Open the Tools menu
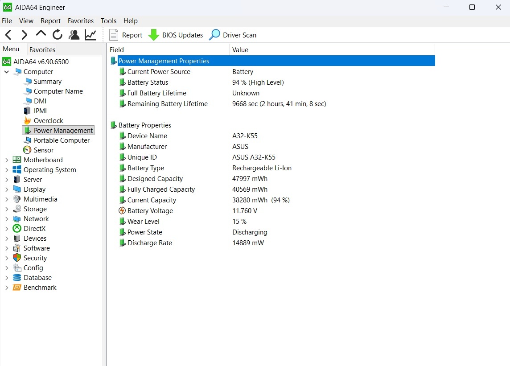The width and height of the screenshot is (510, 366). click(x=108, y=21)
